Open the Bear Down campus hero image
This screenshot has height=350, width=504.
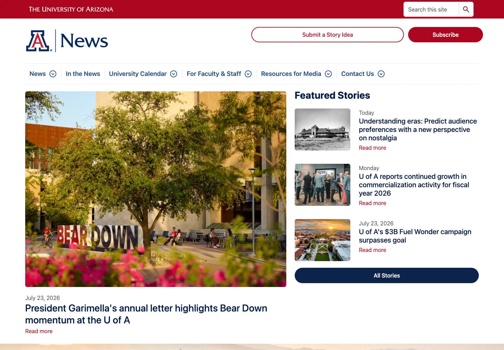pos(156,189)
